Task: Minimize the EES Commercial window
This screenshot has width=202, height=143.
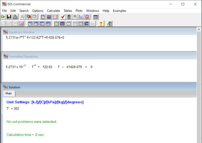Action: pyautogui.click(x=171, y=4)
